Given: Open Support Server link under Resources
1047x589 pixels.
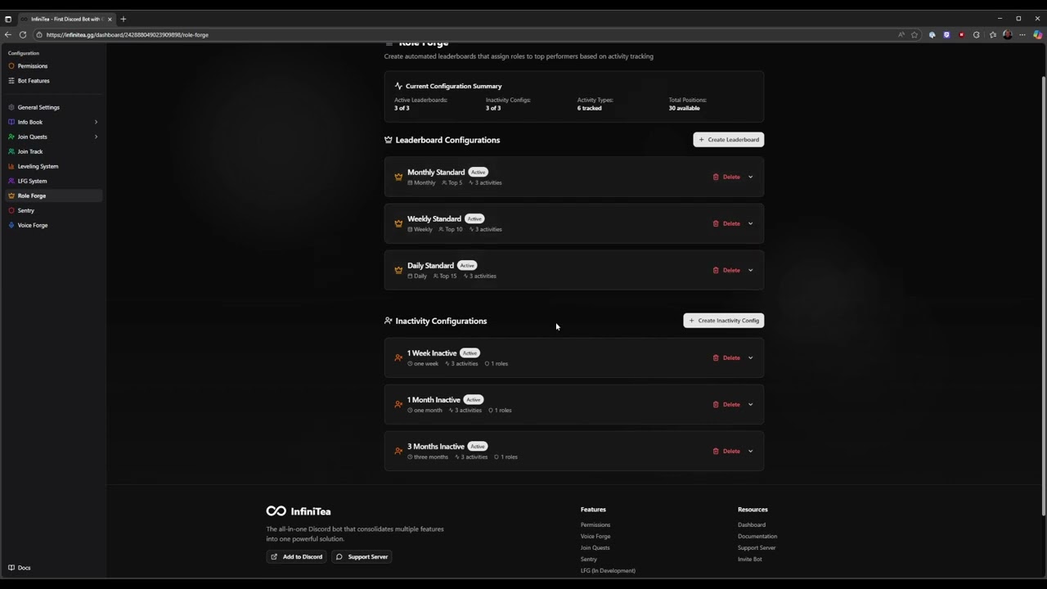Looking at the screenshot, I should (757, 548).
